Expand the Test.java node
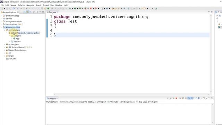The image size is (222, 125). (x=9, y=42)
